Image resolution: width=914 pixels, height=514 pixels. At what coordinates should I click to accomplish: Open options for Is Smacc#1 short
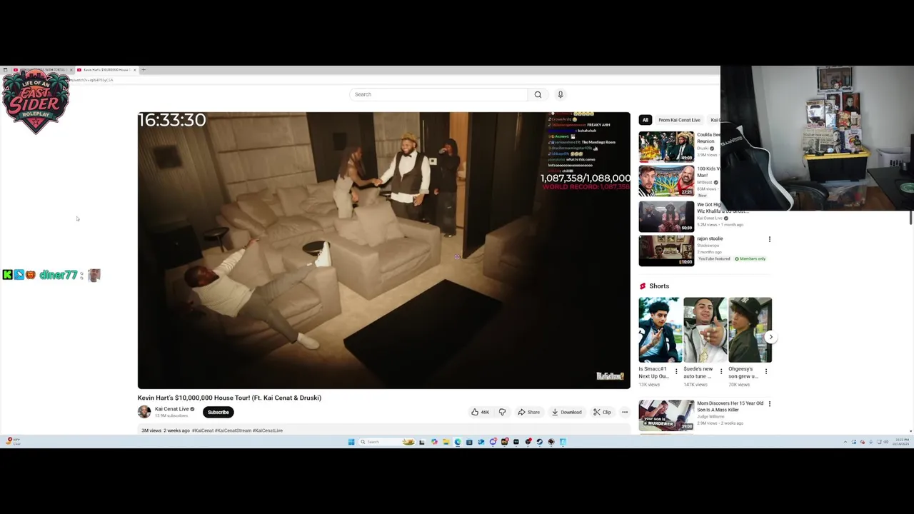click(x=676, y=371)
